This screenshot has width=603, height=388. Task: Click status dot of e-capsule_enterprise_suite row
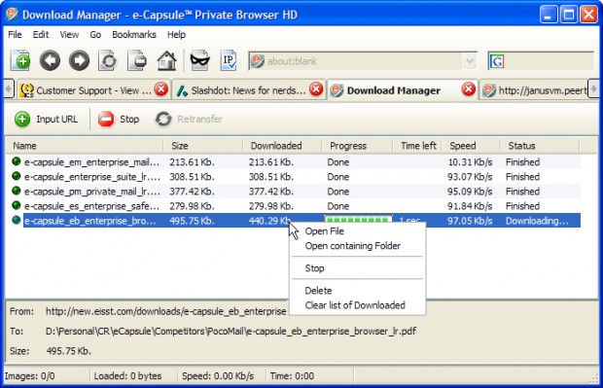[x=17, y=176]
